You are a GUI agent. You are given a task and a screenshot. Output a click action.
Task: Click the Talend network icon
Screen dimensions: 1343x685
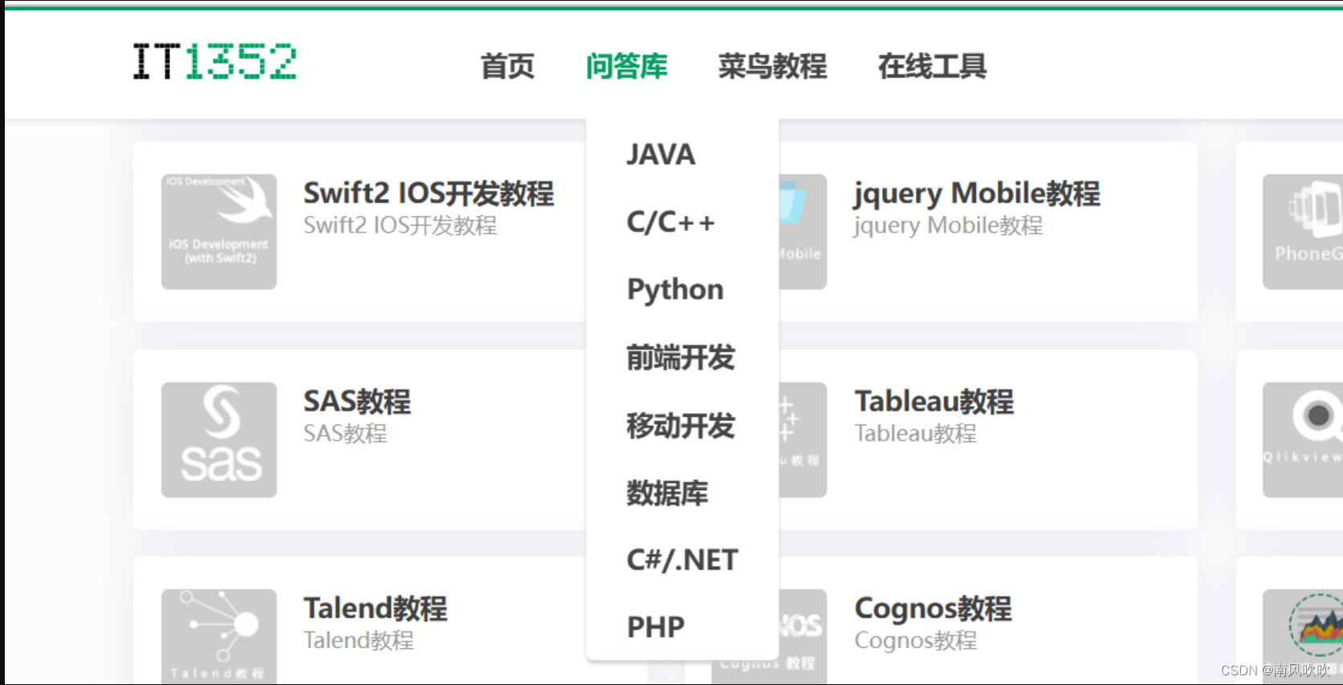click(219, 637)
